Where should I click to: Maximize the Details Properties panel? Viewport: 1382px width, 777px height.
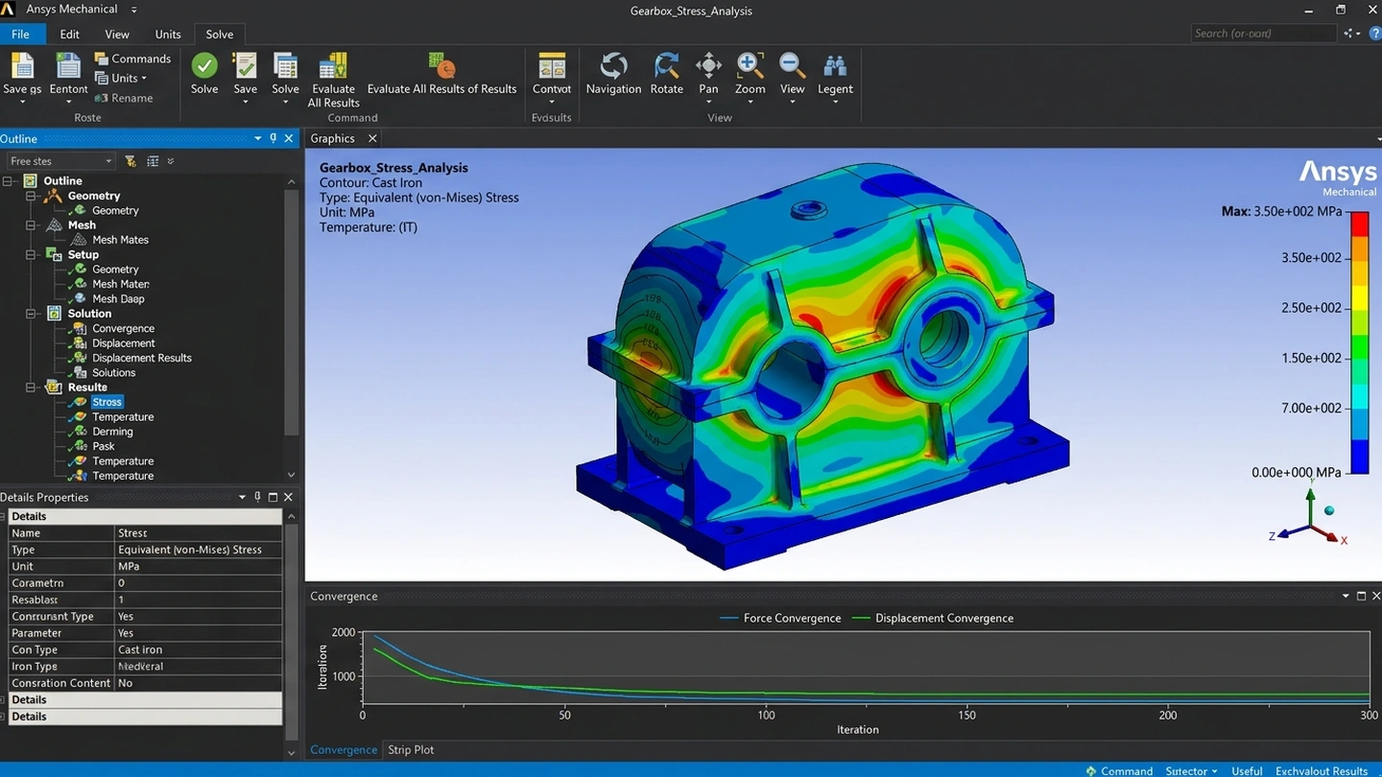(273, 497)
